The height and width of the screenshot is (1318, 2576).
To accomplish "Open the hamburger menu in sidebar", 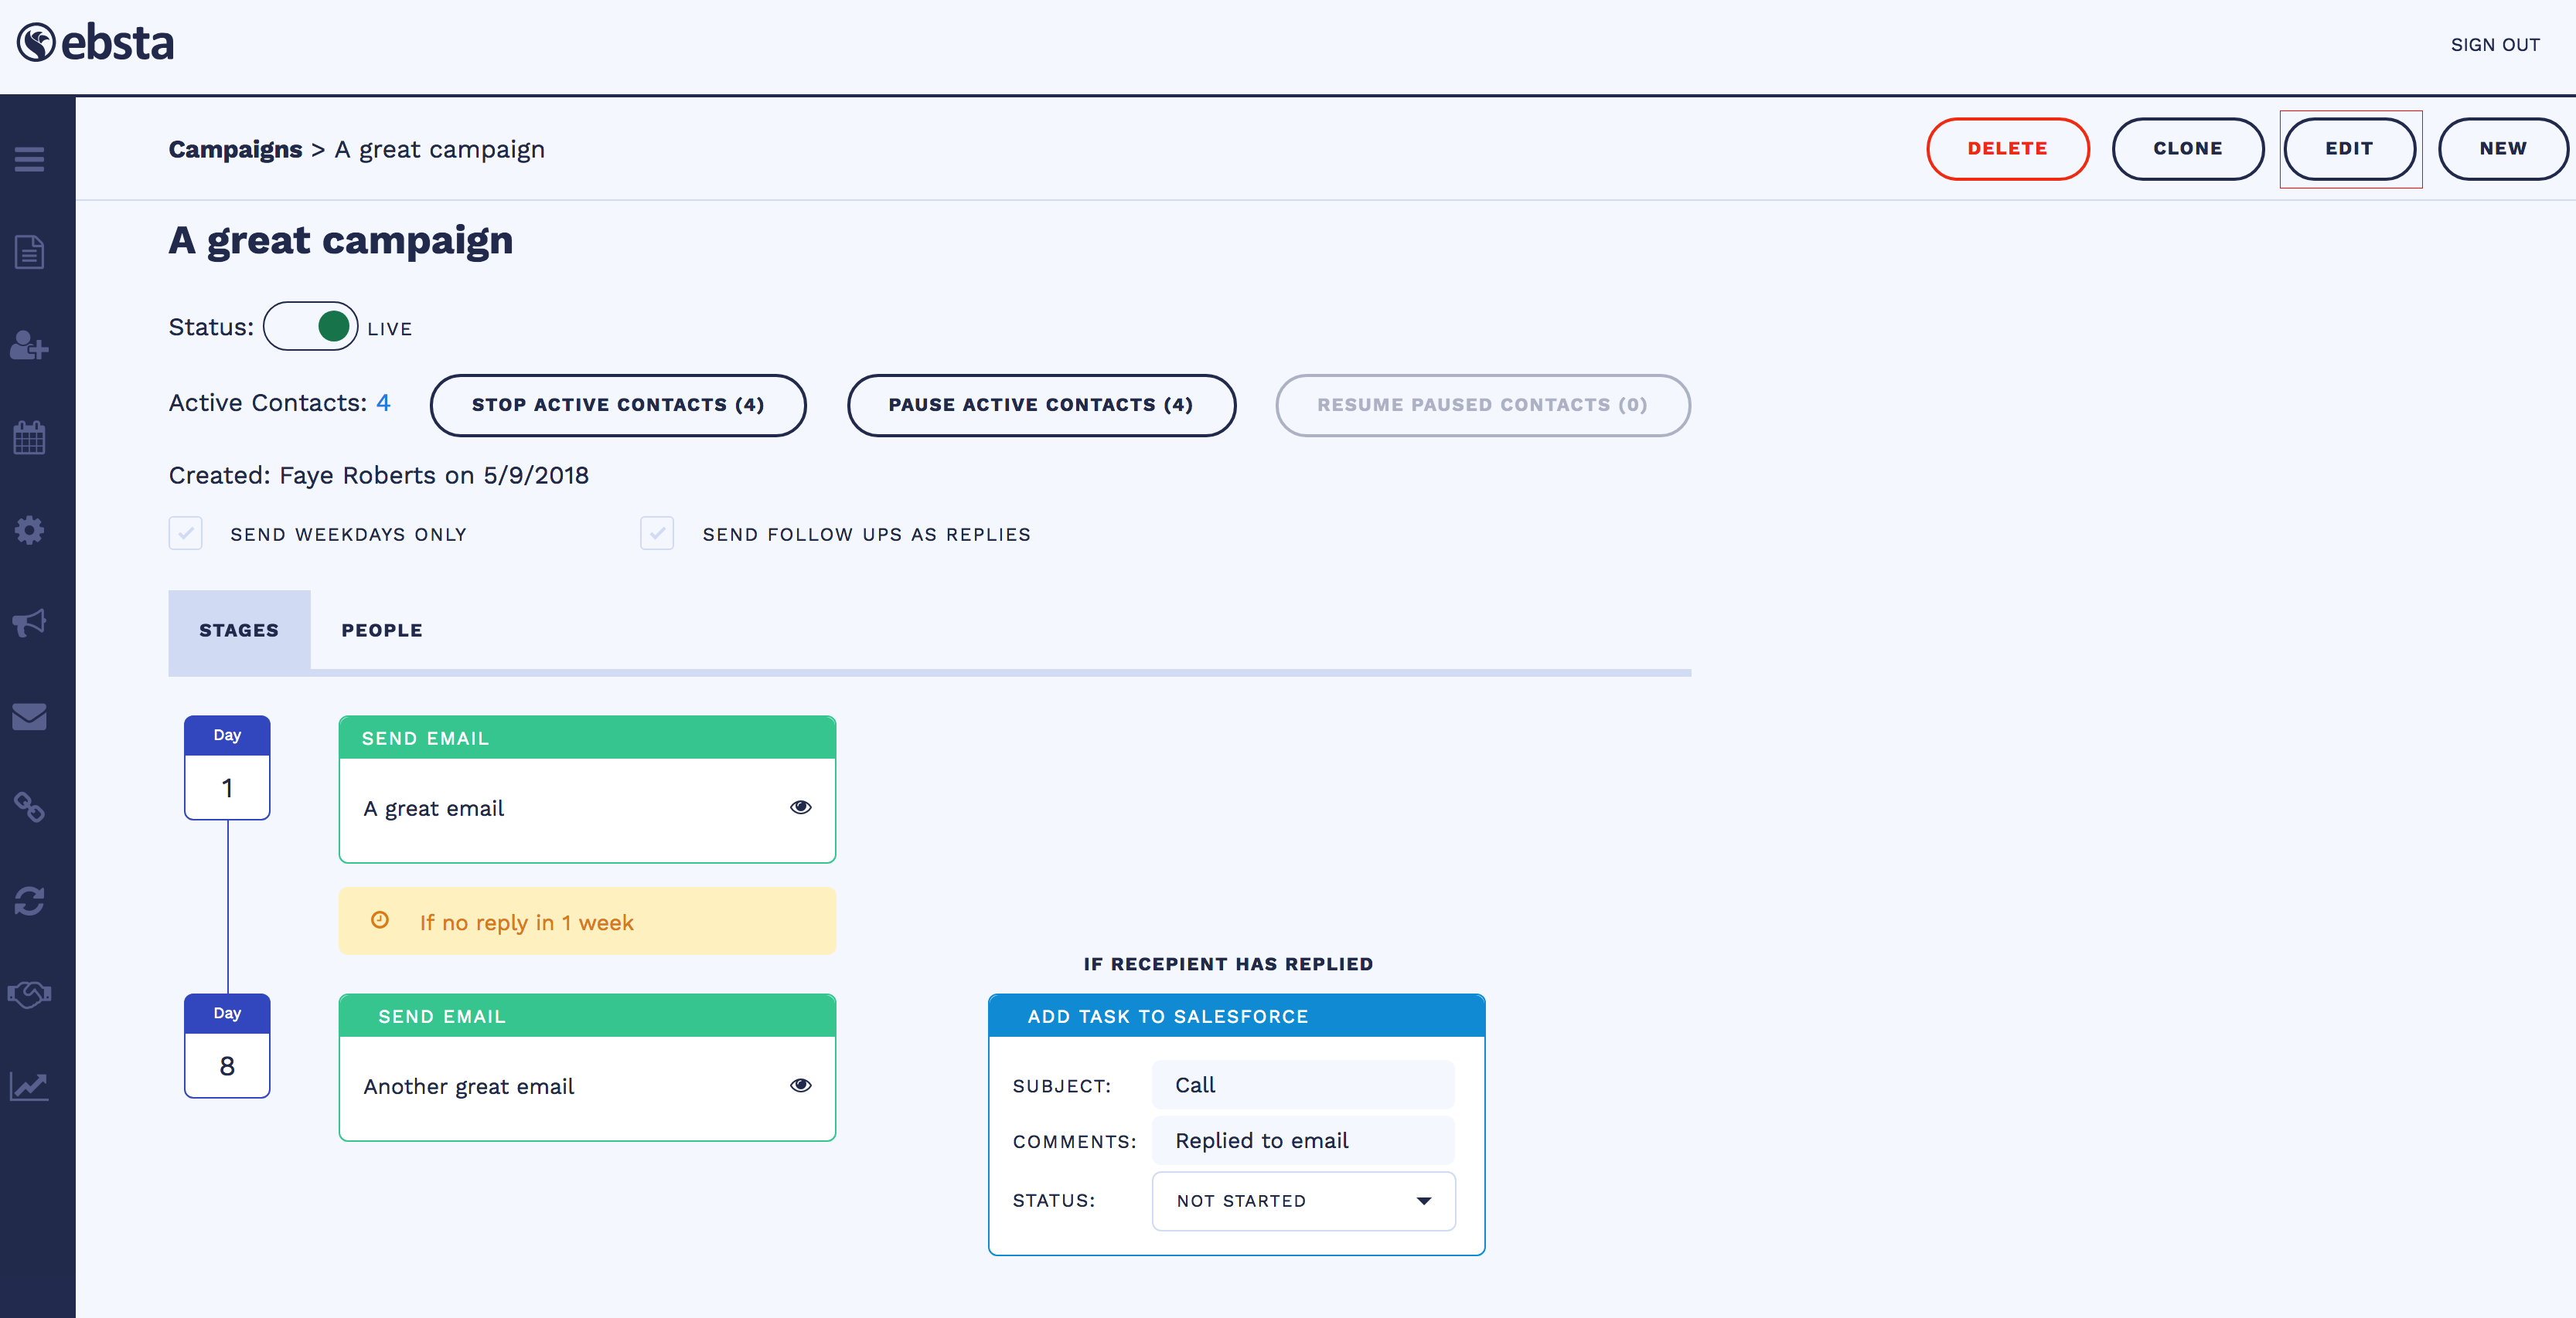I will (x=29, y=159).
